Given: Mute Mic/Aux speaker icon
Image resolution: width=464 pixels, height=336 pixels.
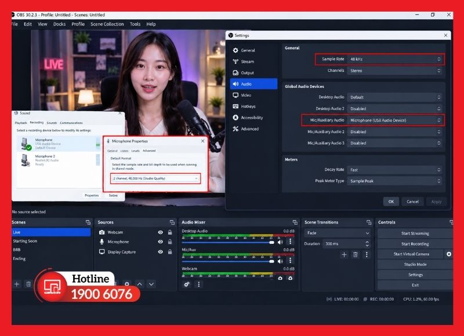Looking at the screenshot, I should (x=280, y=261).
